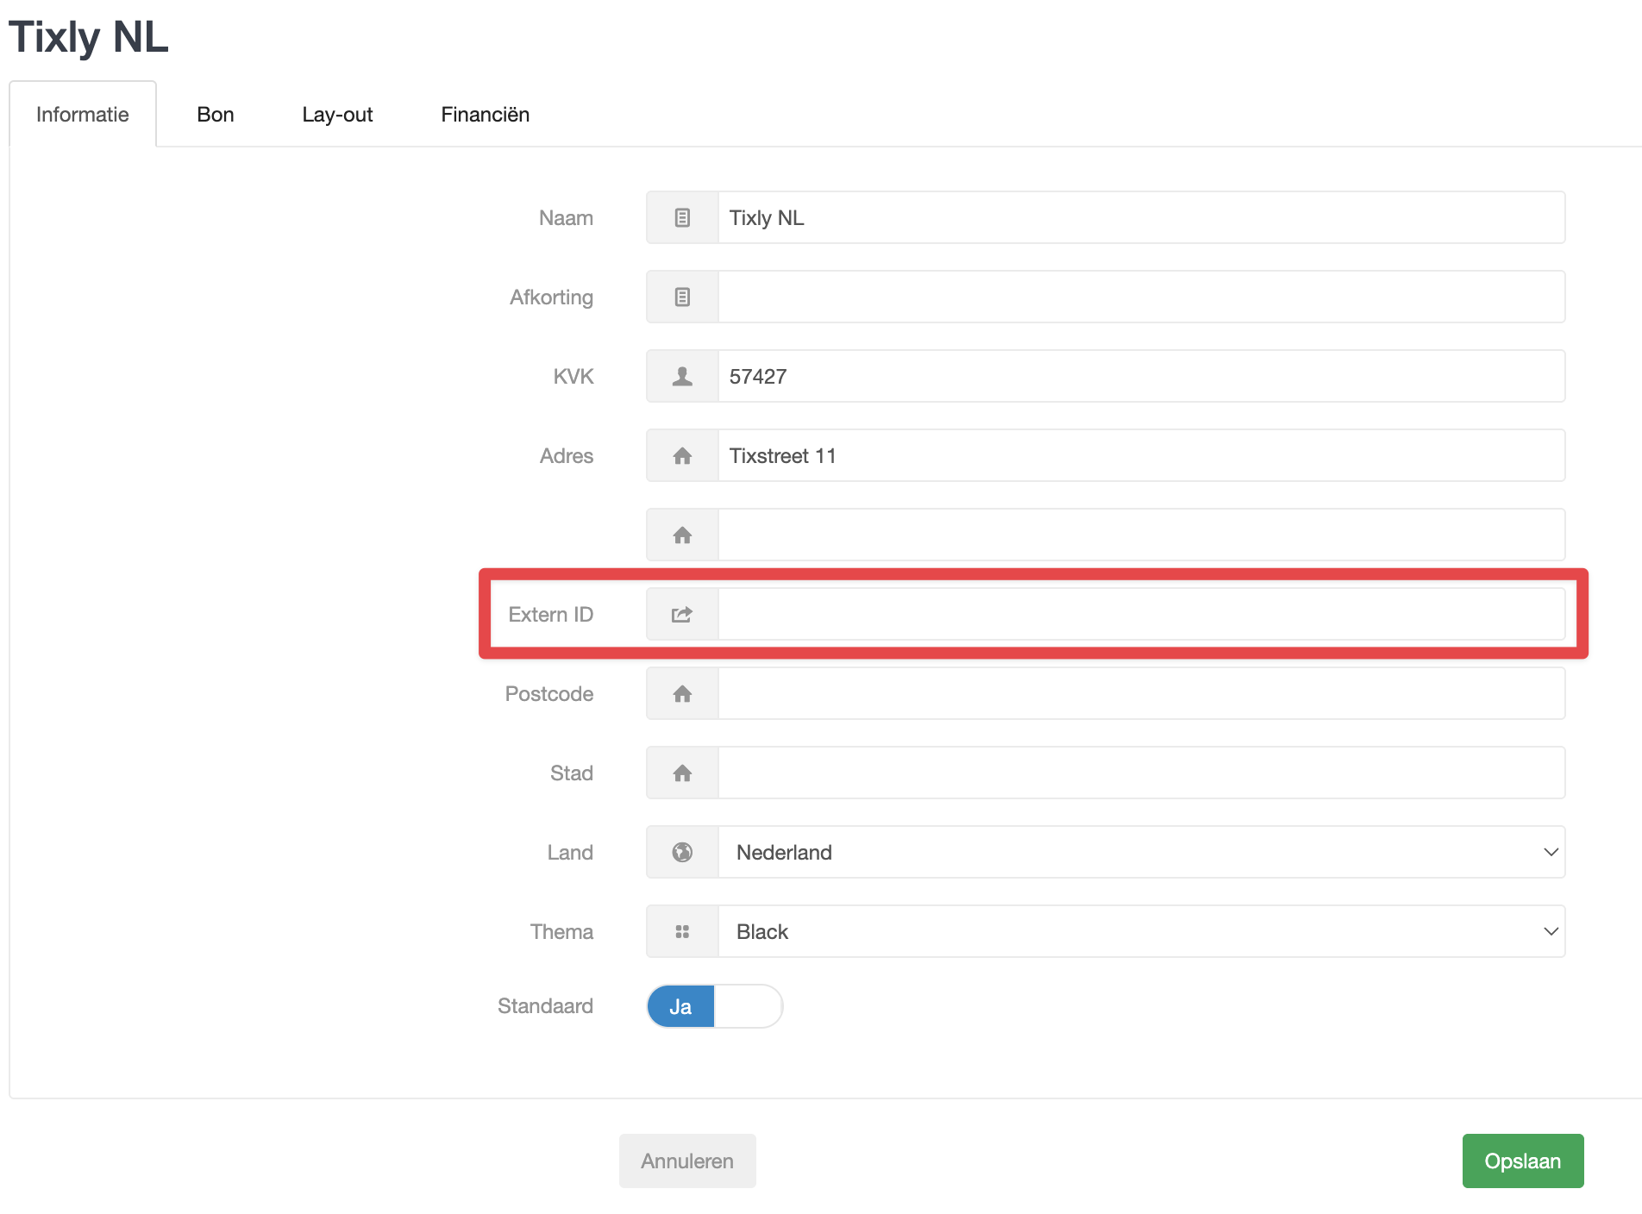Focus the empty second address line input
1642x1214 pixels.
1142,535
